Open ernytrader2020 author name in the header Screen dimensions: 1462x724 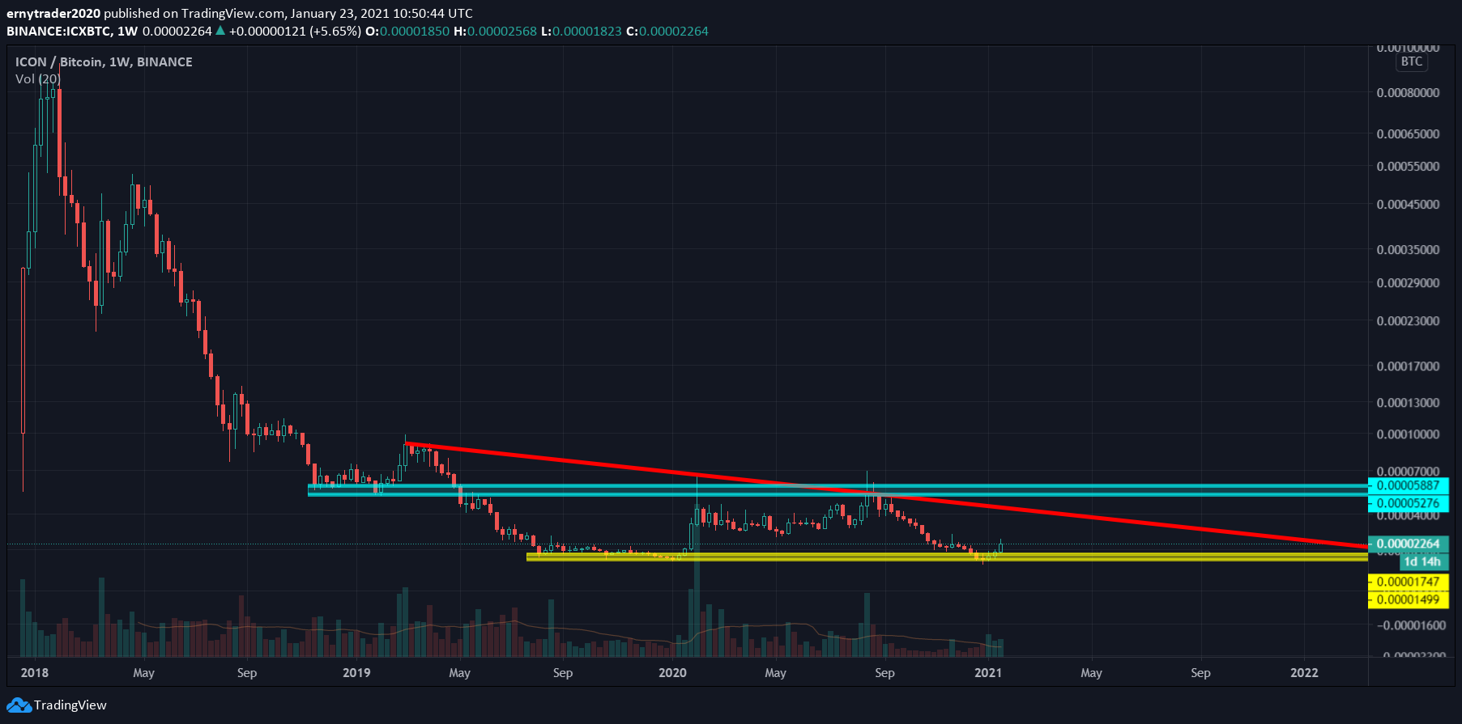53,13
